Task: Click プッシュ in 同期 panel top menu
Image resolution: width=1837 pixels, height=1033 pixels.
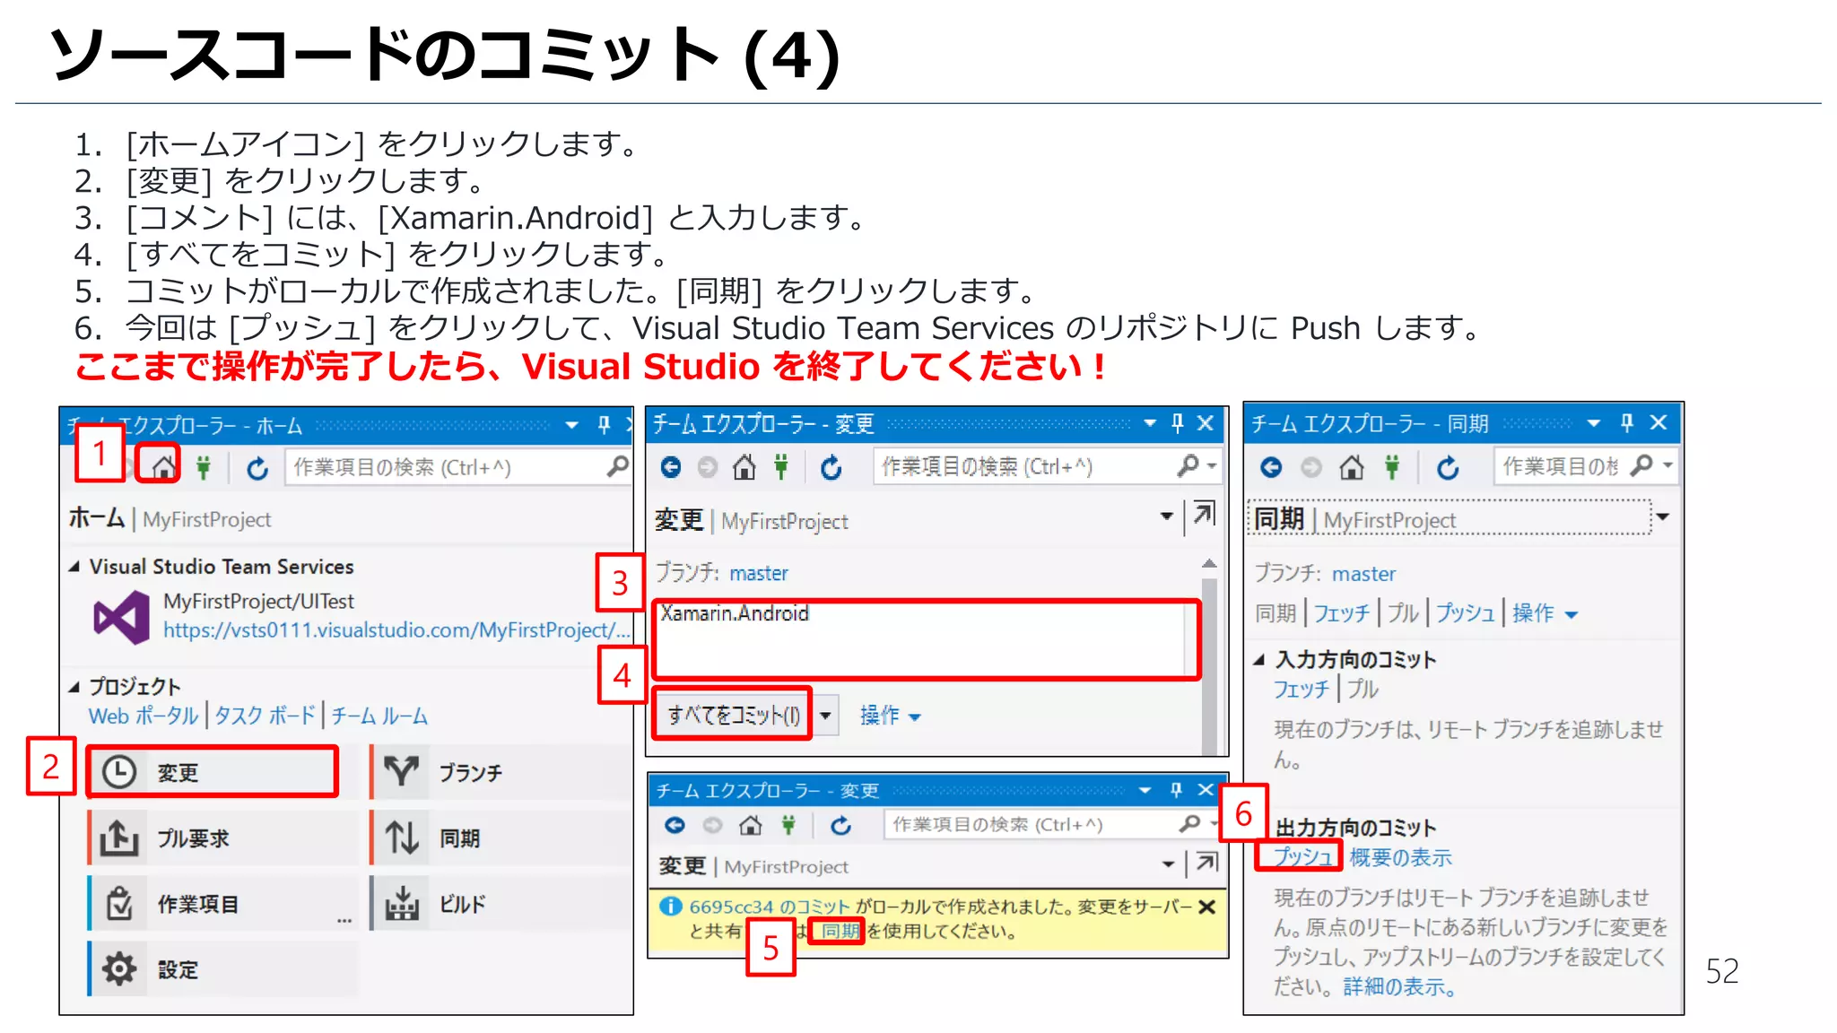Action: (1466, 613)
